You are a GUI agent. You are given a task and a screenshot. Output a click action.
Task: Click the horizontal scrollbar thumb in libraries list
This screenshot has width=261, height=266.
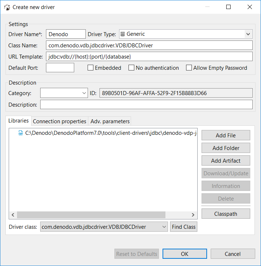(91, 215)
